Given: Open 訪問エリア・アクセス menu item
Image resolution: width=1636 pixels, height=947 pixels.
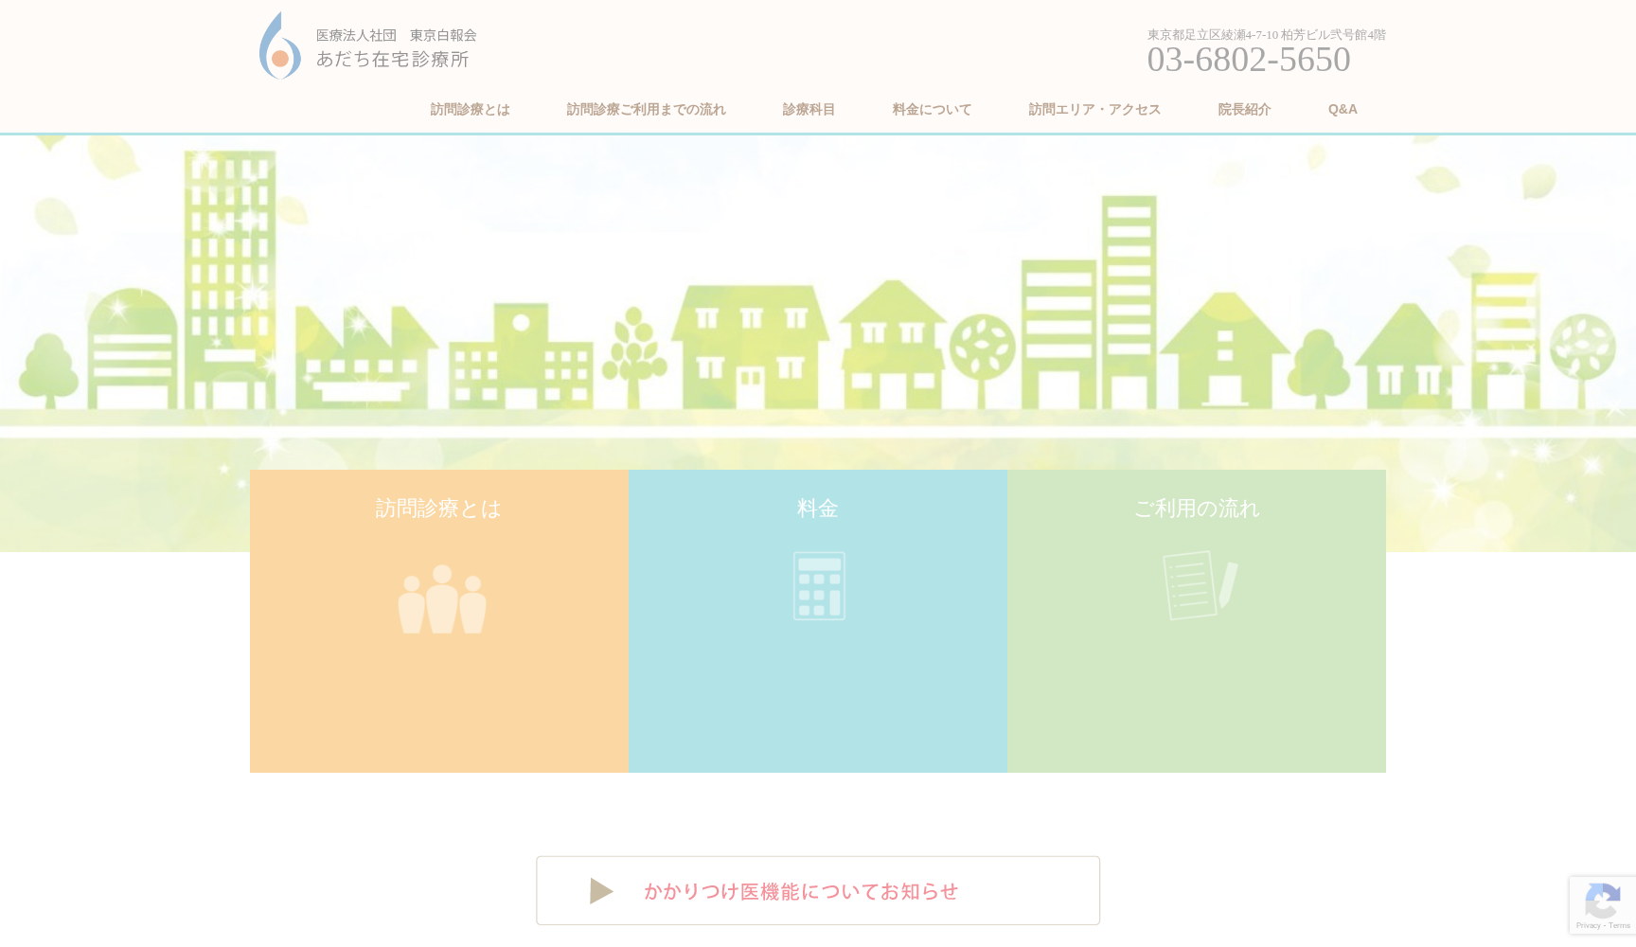Looking at the screenshot, I should click(1094, 109).
